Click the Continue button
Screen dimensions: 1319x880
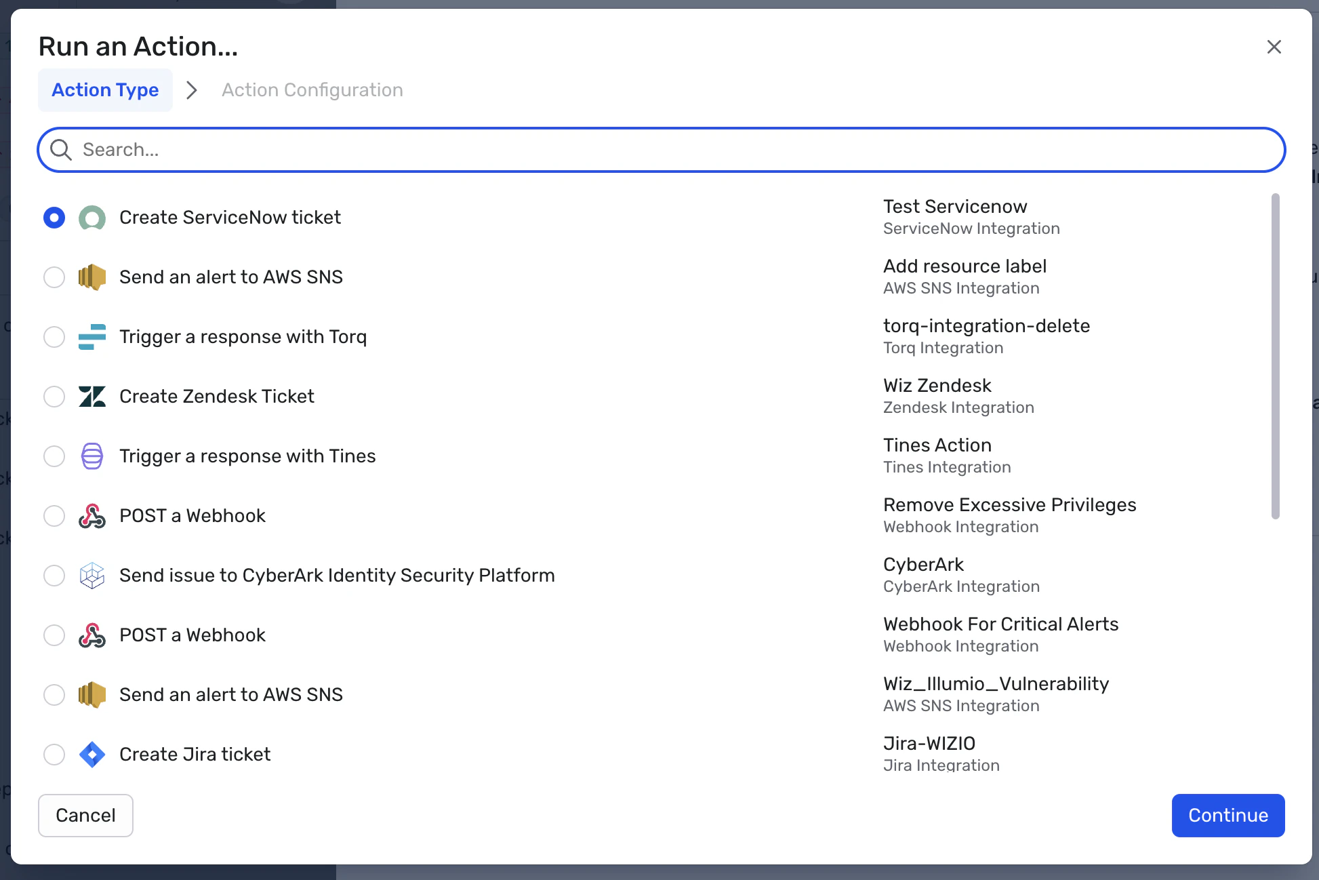[1228, 816]
